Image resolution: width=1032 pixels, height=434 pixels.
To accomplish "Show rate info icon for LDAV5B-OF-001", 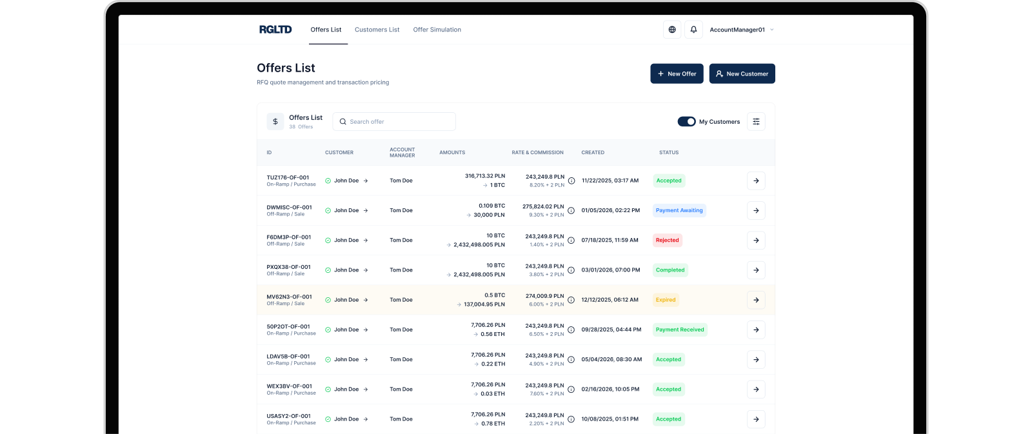I will [571, 360].
